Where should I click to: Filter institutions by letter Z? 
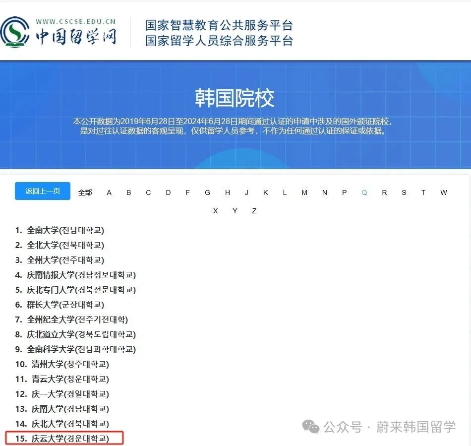tap(254, 211)
